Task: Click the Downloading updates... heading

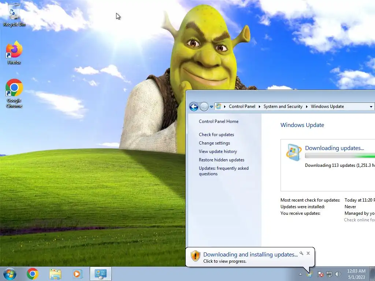Action: tap(334, 148)
